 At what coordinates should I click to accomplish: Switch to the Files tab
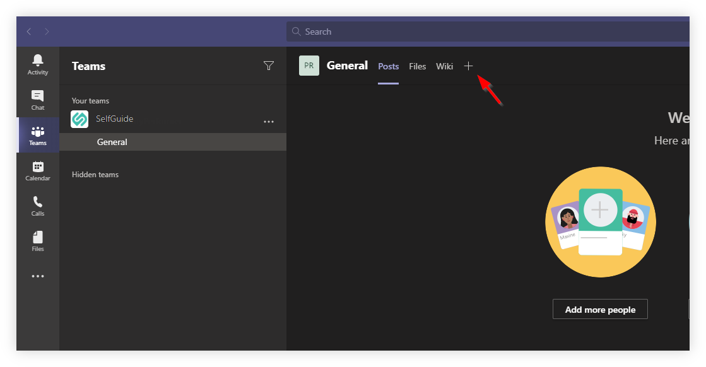[417, 66]
